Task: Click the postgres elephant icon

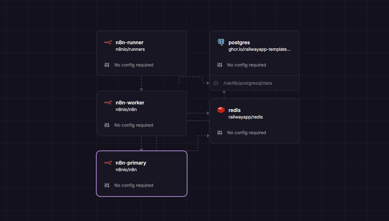Action: (221, 42)
